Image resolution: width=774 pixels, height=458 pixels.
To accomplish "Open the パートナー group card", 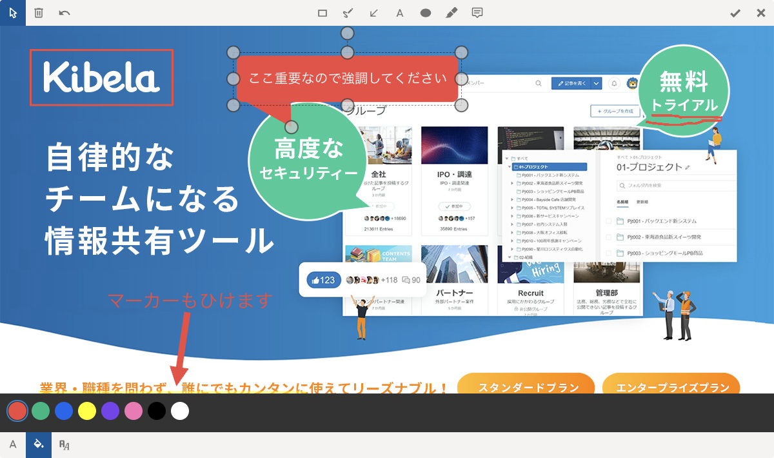I will 455,281.
